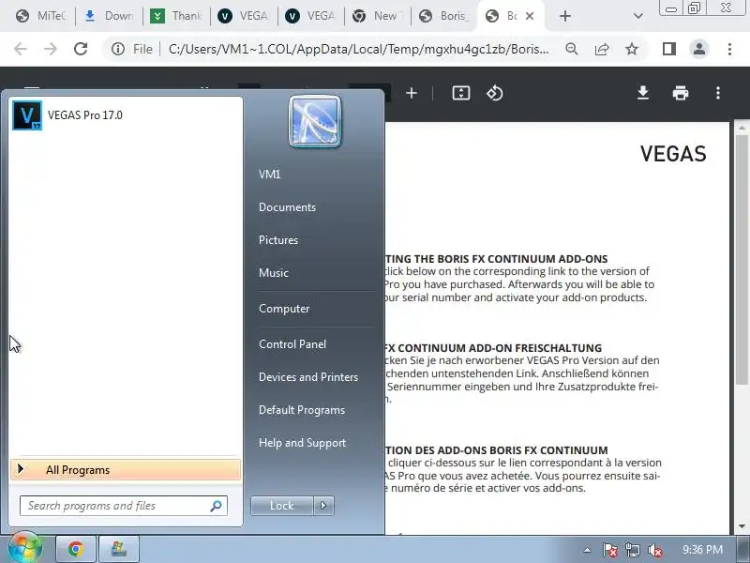View site information icon
This screenshot has width=750, height=563.
click(x=118, y=49)
